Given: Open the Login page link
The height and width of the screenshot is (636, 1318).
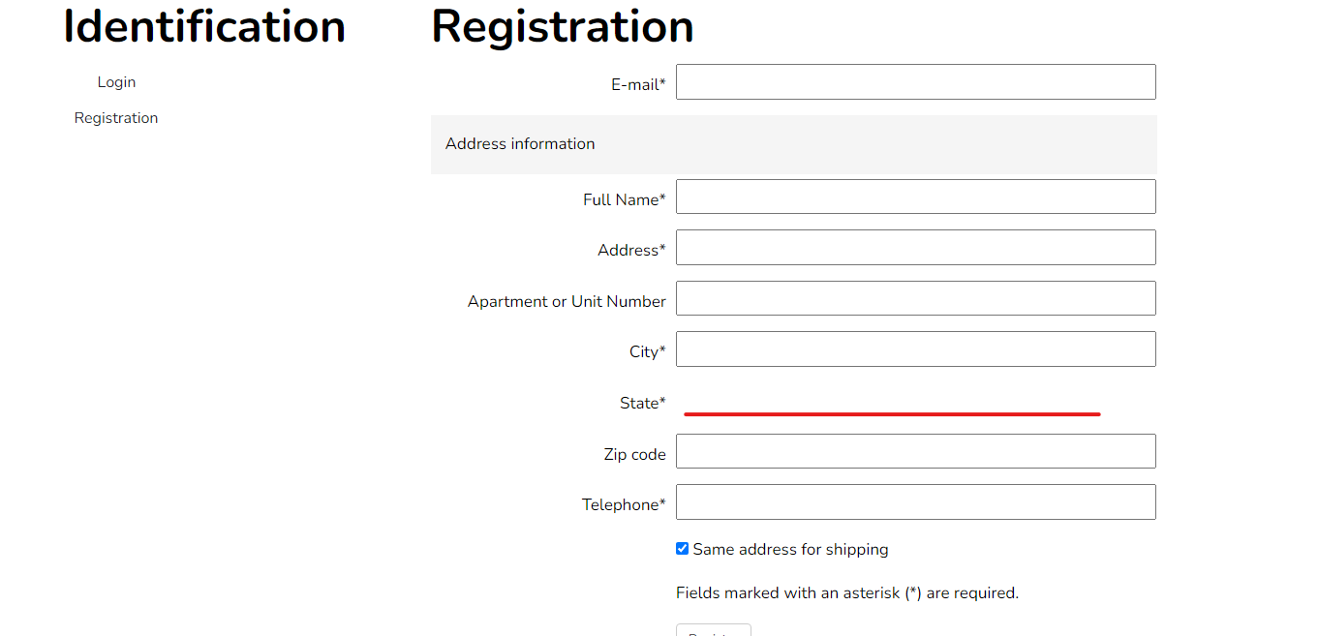Looking at the screenshot, I should 116,82.
